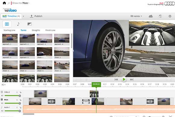Play the video preview
The width and height of the screenshot is (175, 117).
(124, 80)
